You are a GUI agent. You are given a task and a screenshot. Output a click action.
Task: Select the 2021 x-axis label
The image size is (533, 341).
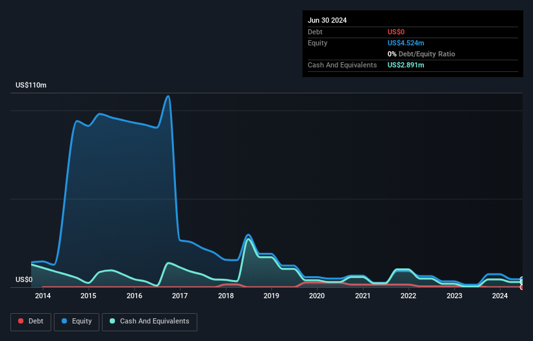coord(363,296)
